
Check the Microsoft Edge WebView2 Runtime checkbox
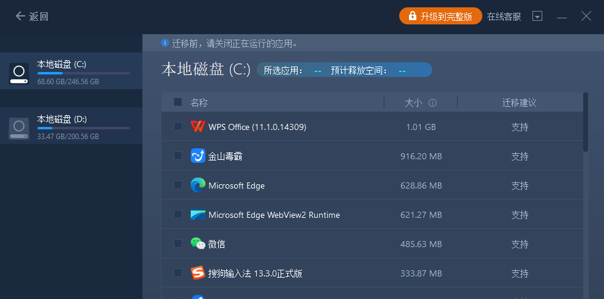(177, 214)
